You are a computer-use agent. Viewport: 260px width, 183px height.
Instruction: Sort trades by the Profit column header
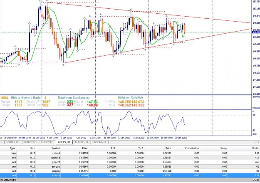point(255,148)
